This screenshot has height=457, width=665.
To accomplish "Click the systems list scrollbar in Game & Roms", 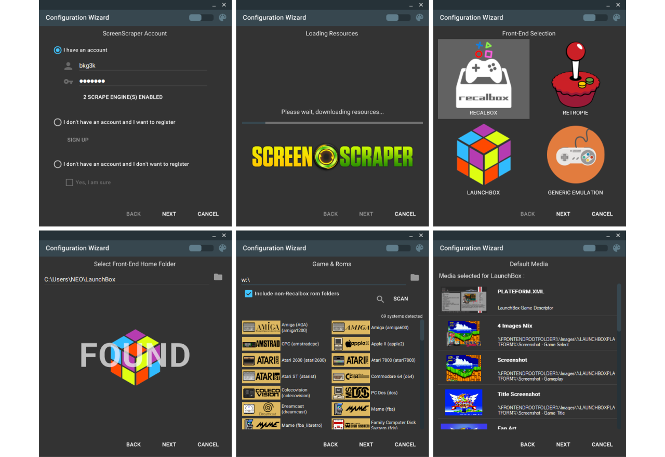I will pyautogui.click(x=422, y=331).
